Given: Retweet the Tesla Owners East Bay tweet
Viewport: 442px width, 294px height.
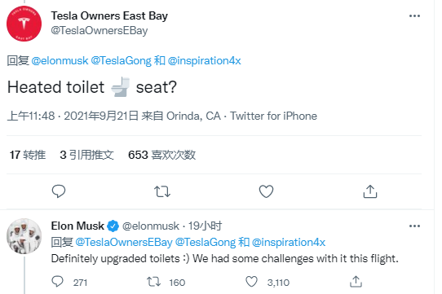Looking at the screenshot, I should (x=162, y=191).
